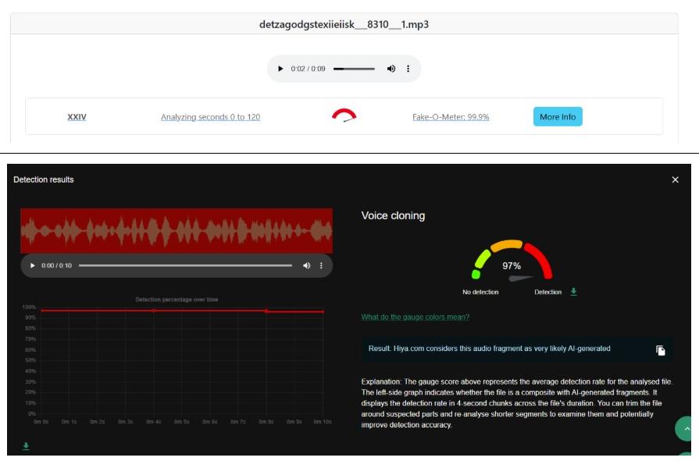Play the top mp3 audio player
699x461 pixels.
coord(280,69)
